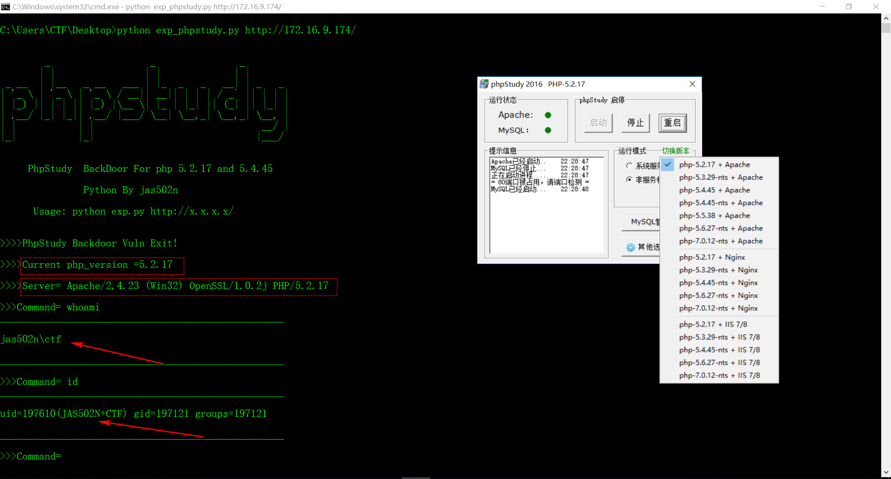Screen dimensions: 891x479
Task: Click the 'MySQL已经启动' log entry
Action: click(540, 189)
